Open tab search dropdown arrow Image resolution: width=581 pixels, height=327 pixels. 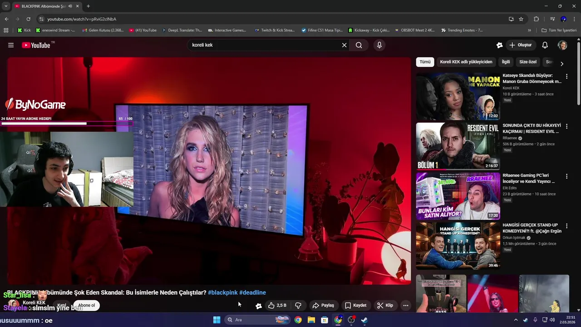click(6, 6)
